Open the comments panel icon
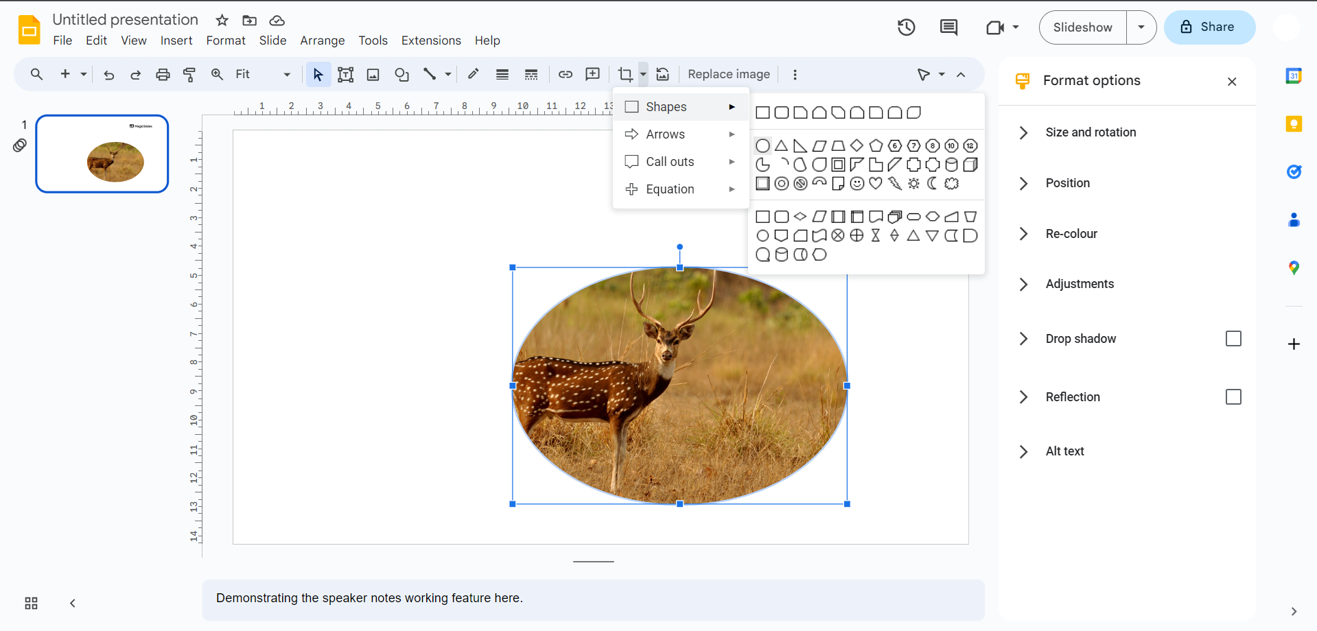 (x=948, y=27)
